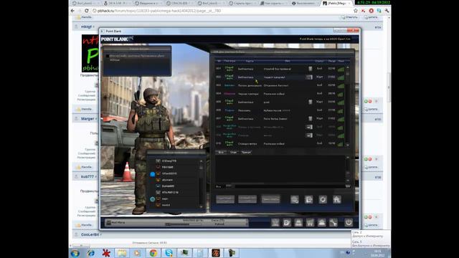
Task: Click the padlock icon on room 001
Action: [x=311, y=69]
